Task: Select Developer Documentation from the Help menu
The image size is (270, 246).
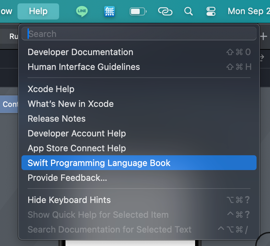Action: click(81, 52)
